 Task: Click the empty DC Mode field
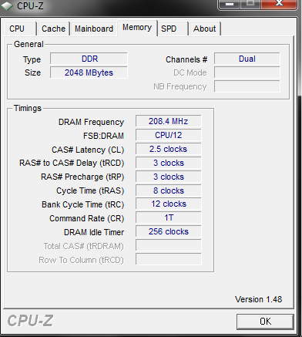coord(247,72)
